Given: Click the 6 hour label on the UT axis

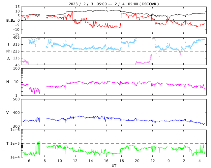Looking at the screenshot, I should pos(29,161).
